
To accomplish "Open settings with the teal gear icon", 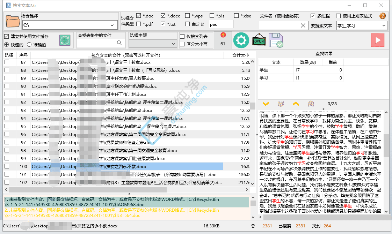I will click(241, 40).
